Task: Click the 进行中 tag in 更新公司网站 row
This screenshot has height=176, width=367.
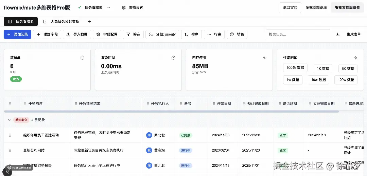Action: pos(186,150)
